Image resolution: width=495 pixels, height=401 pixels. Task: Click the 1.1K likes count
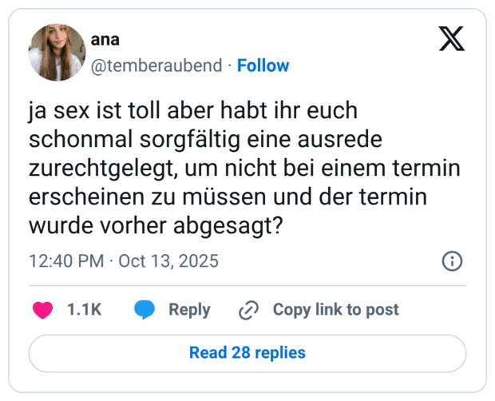pos(84,310)
